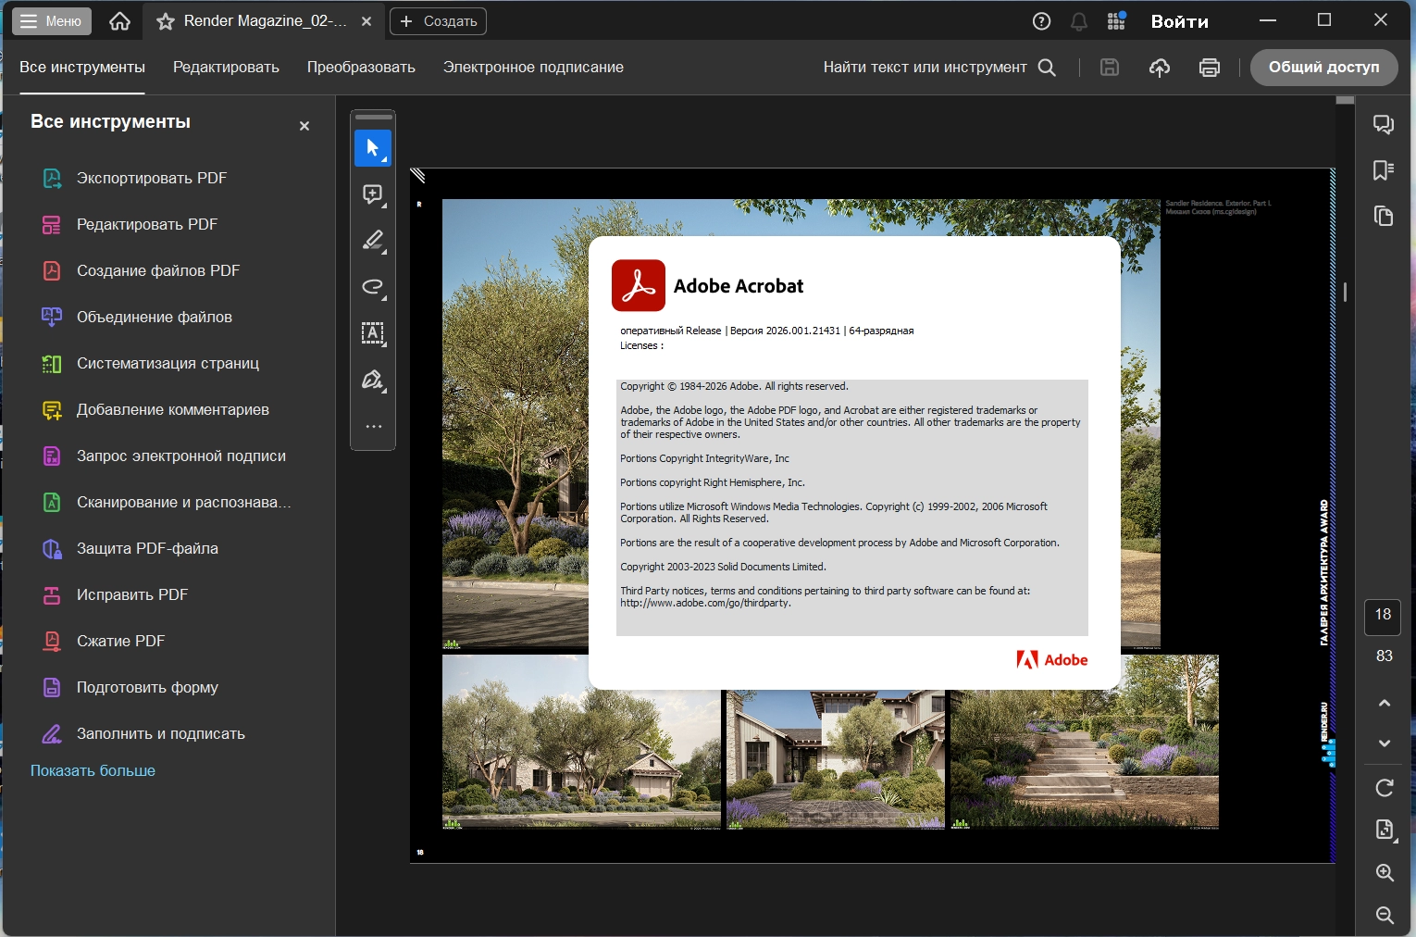The height and width of the screenshot is (937, 1416).
Task: Open the bookmarks panel icon
Action: click(x=1384, y=170)
